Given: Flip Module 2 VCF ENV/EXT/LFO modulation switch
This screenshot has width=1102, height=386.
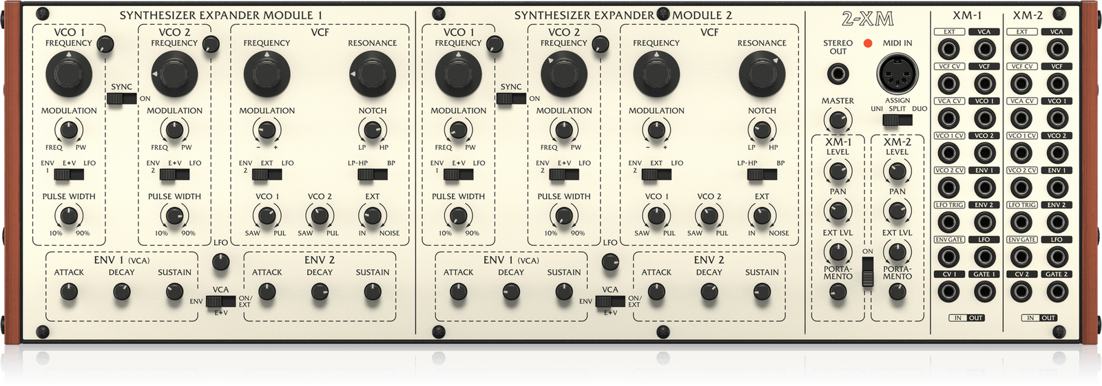Looking at the screenshot, I should [x=656, y=175].
